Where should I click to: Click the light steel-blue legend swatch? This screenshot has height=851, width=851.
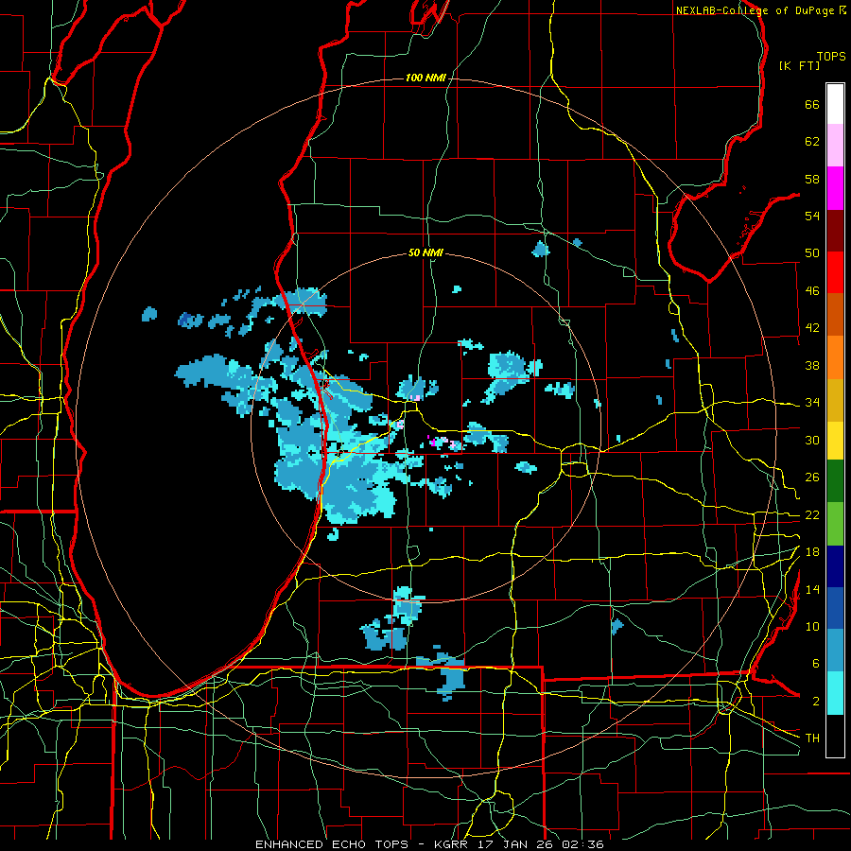(x=835, y=651)
